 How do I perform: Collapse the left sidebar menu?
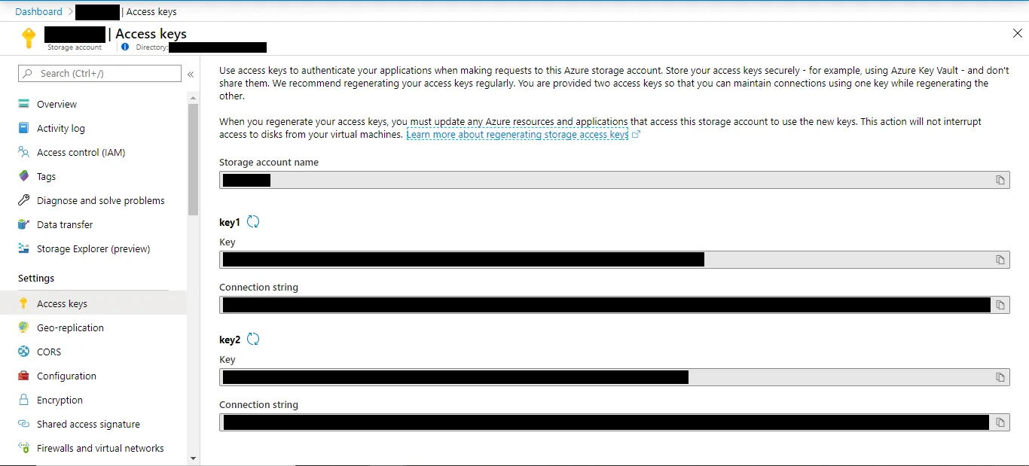[x=191, y=74]
